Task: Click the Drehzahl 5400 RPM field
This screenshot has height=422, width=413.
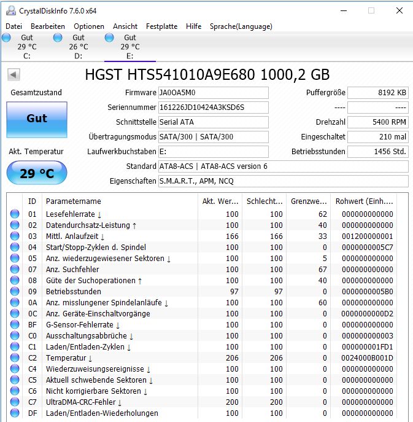Action: click(378, 122)
